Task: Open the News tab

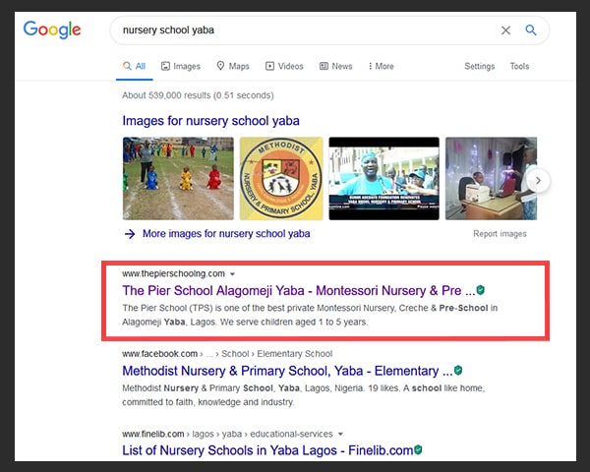Action: [x=335, y=66]
